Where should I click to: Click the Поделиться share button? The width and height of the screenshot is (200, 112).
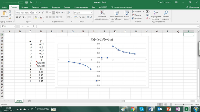pyautogui.click(x=192, y=7)
